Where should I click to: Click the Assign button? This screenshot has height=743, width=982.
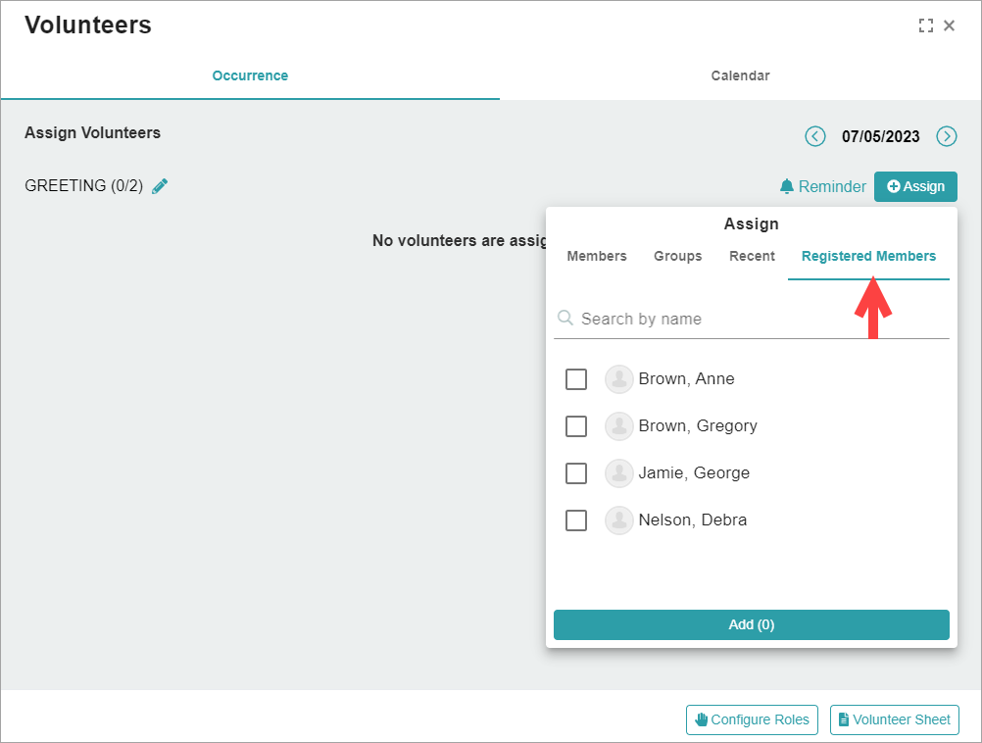(915, 186)
